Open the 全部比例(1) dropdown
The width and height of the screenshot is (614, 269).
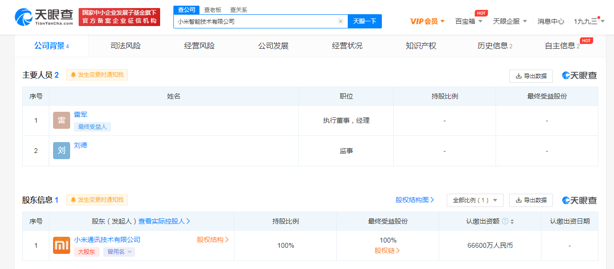[x=475, y=200]
